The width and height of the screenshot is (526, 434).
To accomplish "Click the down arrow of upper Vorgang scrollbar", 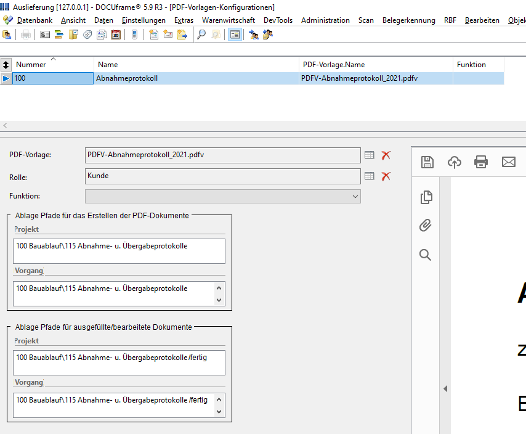I will 219,300.
